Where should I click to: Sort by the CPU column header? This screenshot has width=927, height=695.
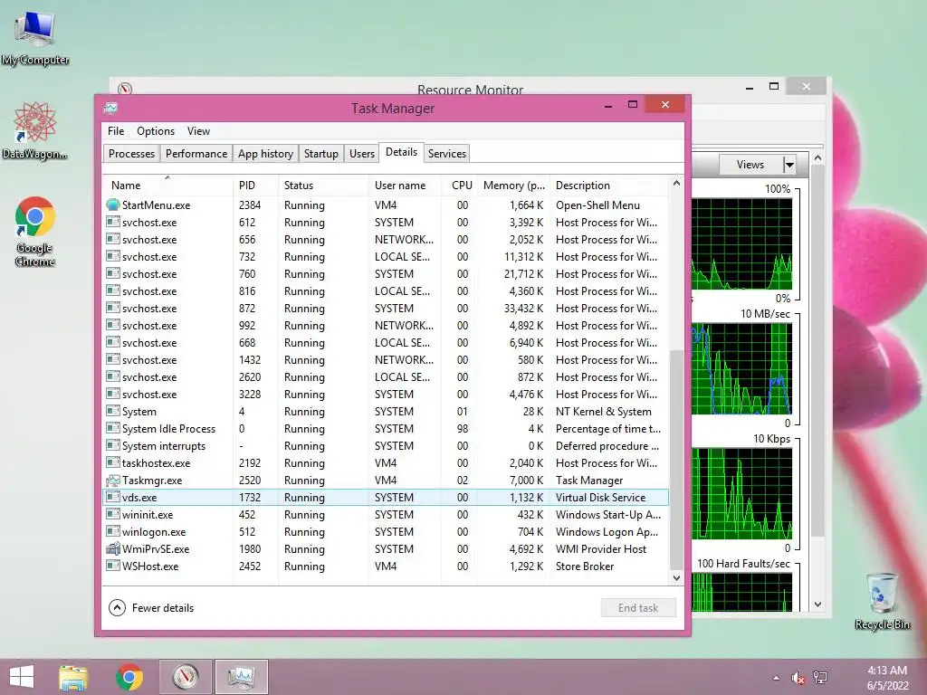click(459, 186)
